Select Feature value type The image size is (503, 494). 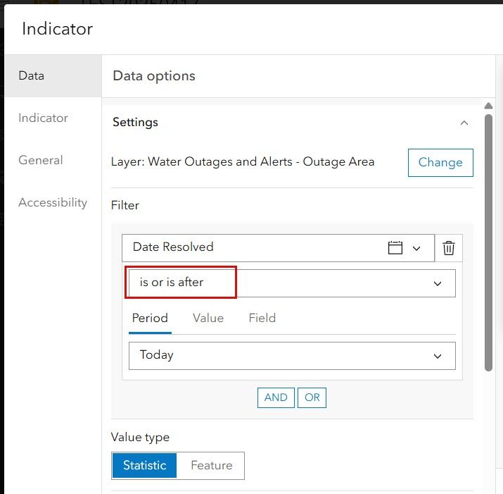tap(211, 465)
